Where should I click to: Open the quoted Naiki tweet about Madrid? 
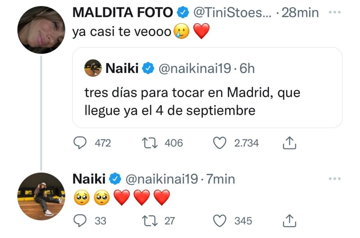click(x=207, y=102)
